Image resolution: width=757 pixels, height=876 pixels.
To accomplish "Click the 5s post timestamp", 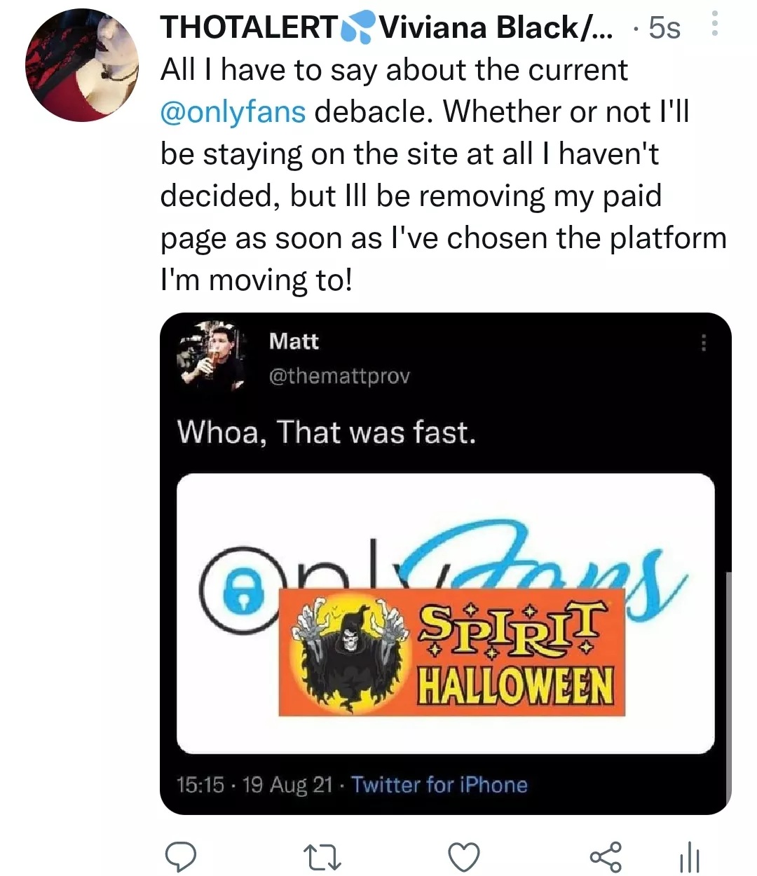I will click(x=664, y=28).
